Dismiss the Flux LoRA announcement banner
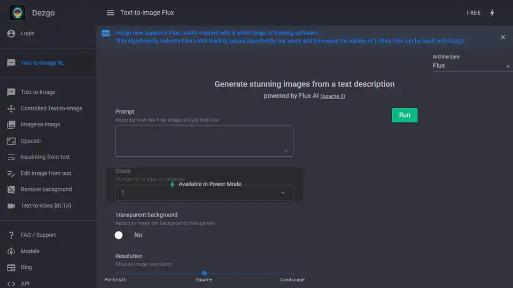Image resolution: width=513 pixels, height=288 pixels. point(502,37)
